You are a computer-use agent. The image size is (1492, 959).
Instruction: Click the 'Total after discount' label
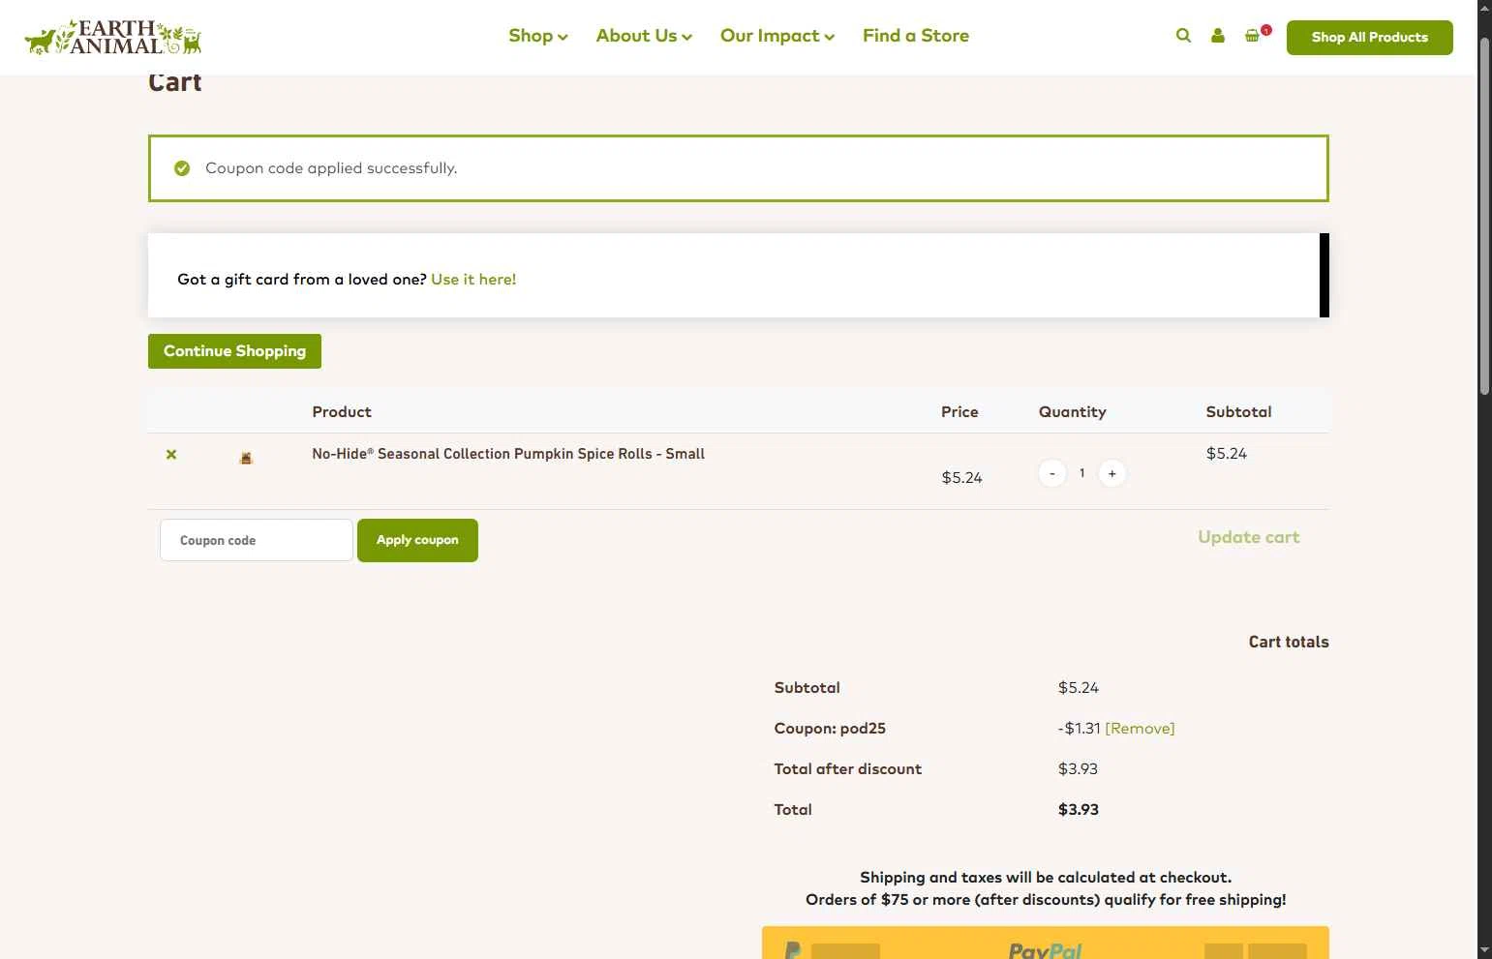pyautogui.click(x=848, y=769)
